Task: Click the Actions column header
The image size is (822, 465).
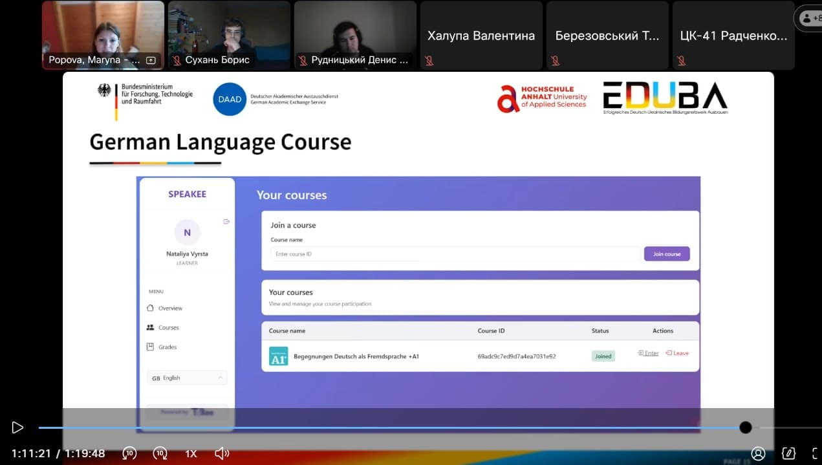Action: click(x=663, y=330)
